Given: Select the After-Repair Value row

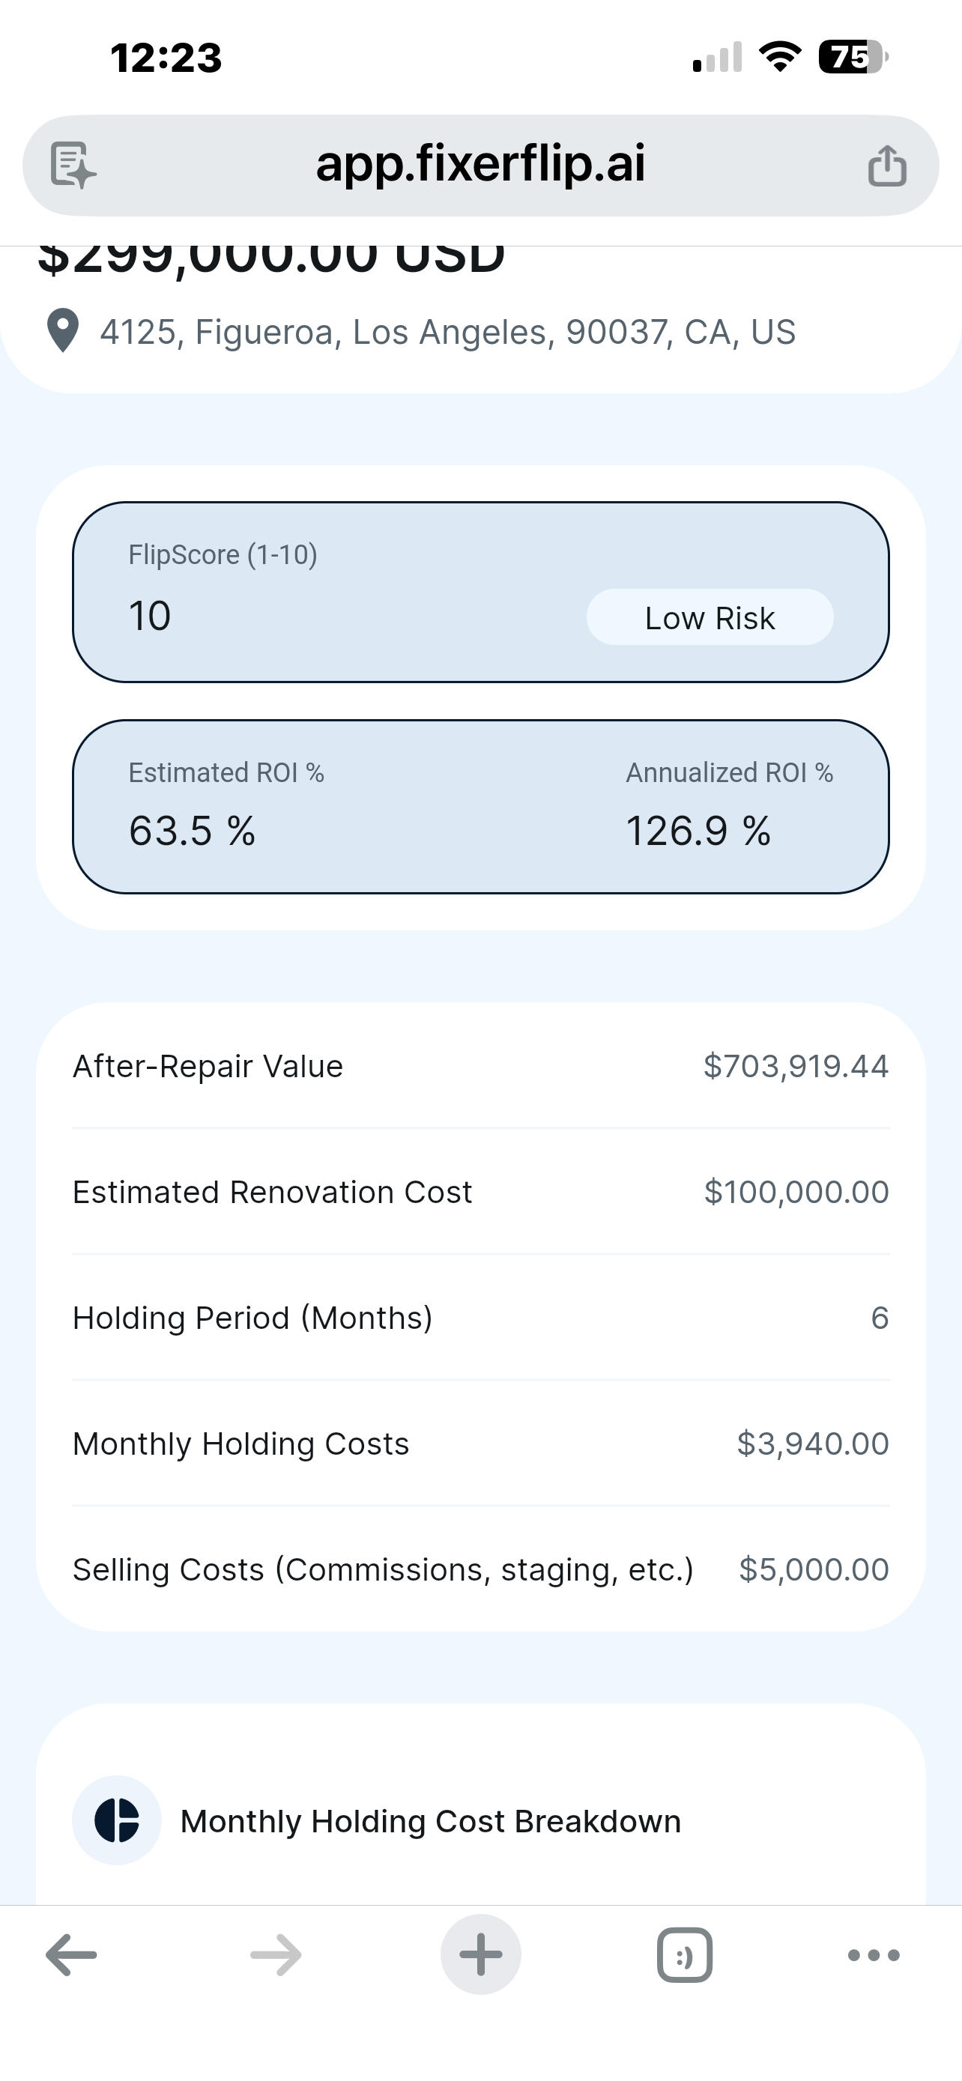Looking at the screenshot, I should coord(480,1067).
